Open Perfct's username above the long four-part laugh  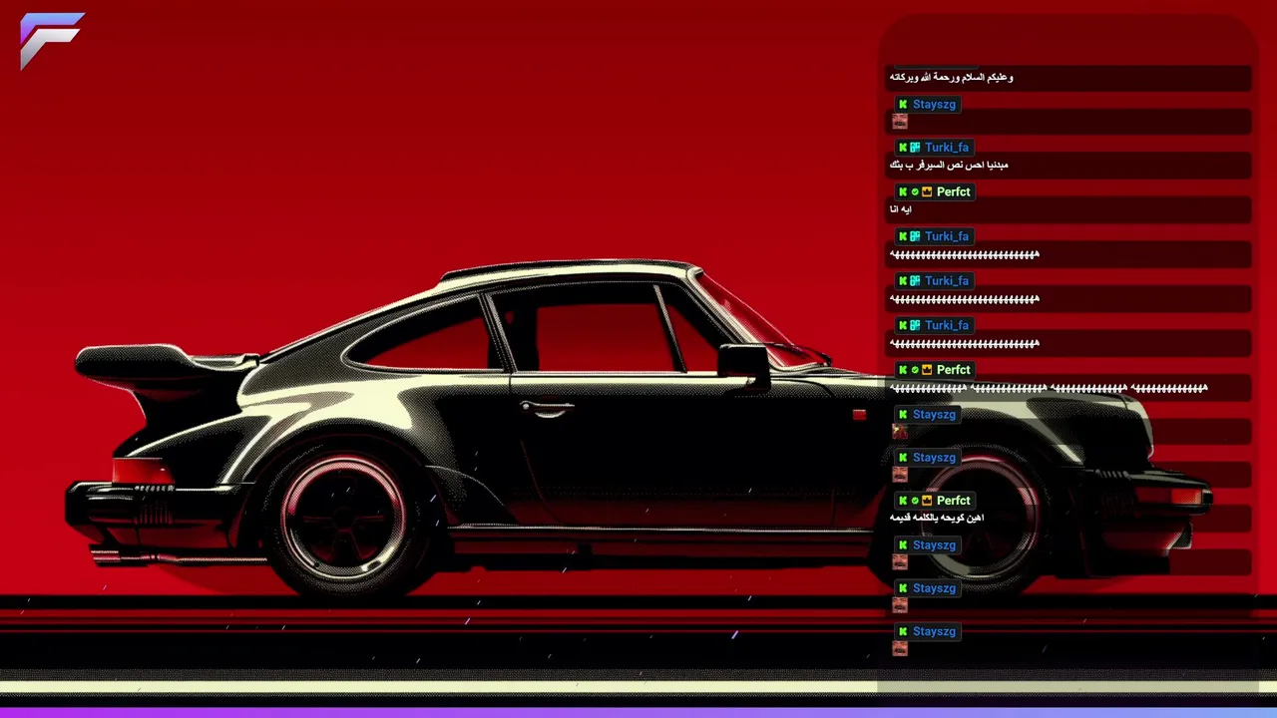tap(953, 370)
